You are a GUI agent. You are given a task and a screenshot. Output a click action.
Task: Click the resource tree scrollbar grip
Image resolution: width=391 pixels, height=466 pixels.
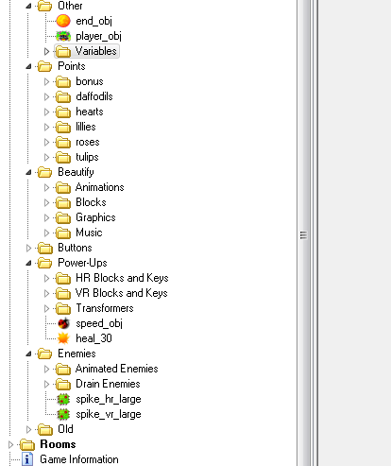[303, 235]
